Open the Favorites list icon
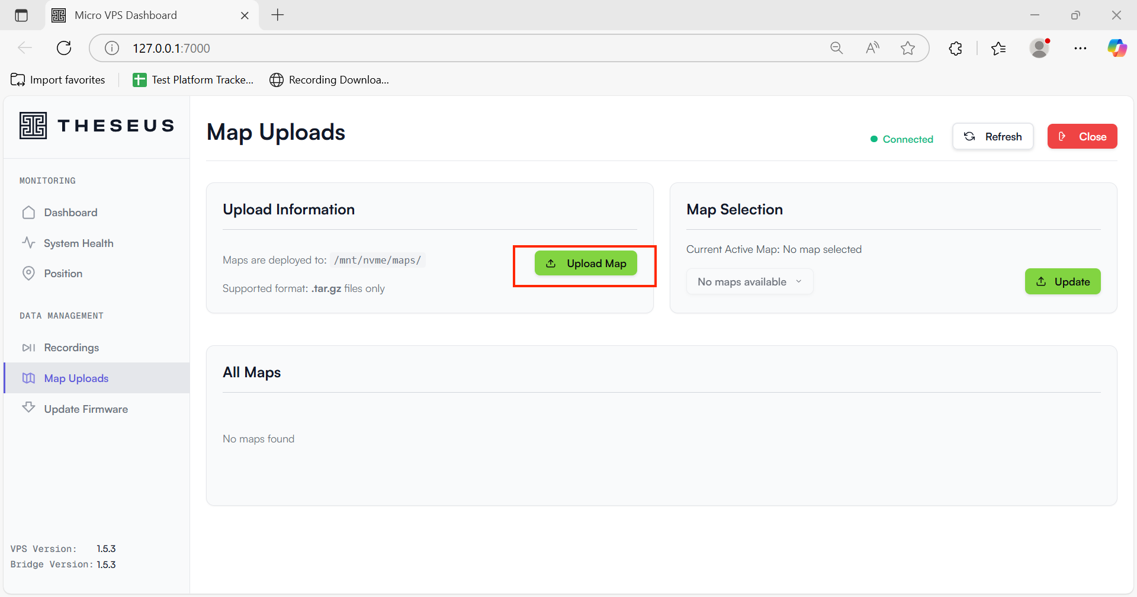Image resolution: width=1137 pixels, height=597 pixels. click(998, 48)
